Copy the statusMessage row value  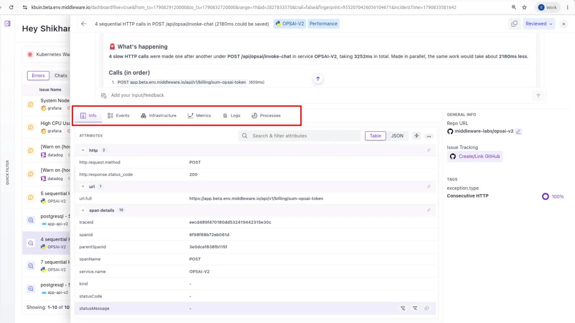pos(426,308)
